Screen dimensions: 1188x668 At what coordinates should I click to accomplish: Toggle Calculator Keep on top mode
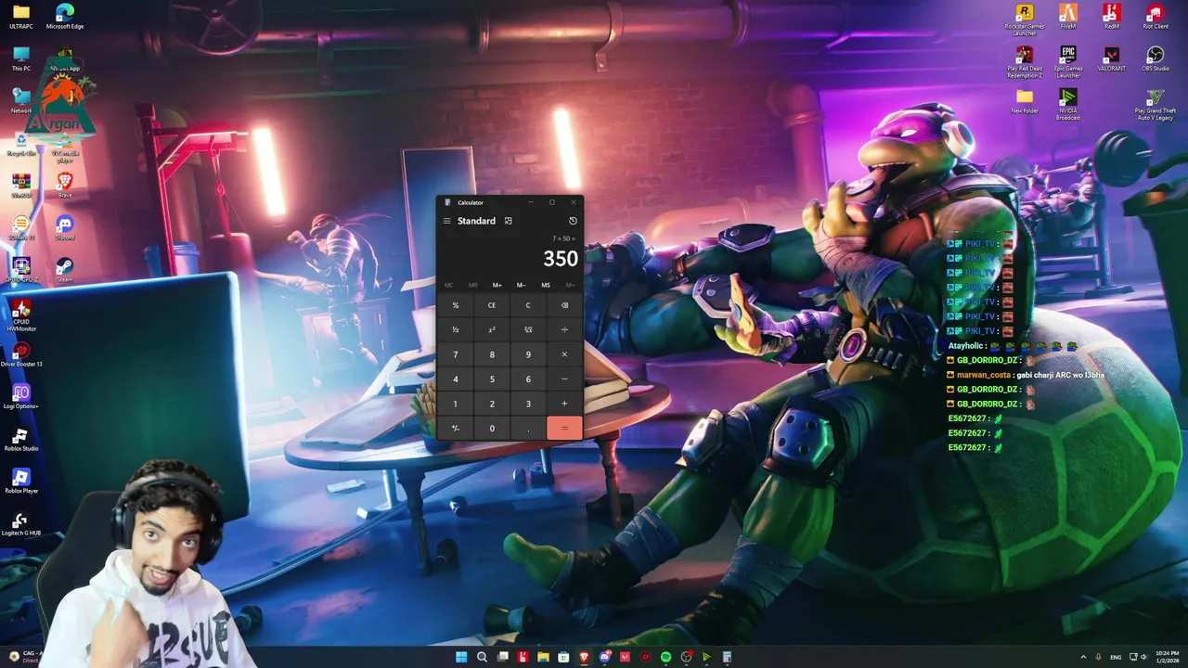coord(508,221)
